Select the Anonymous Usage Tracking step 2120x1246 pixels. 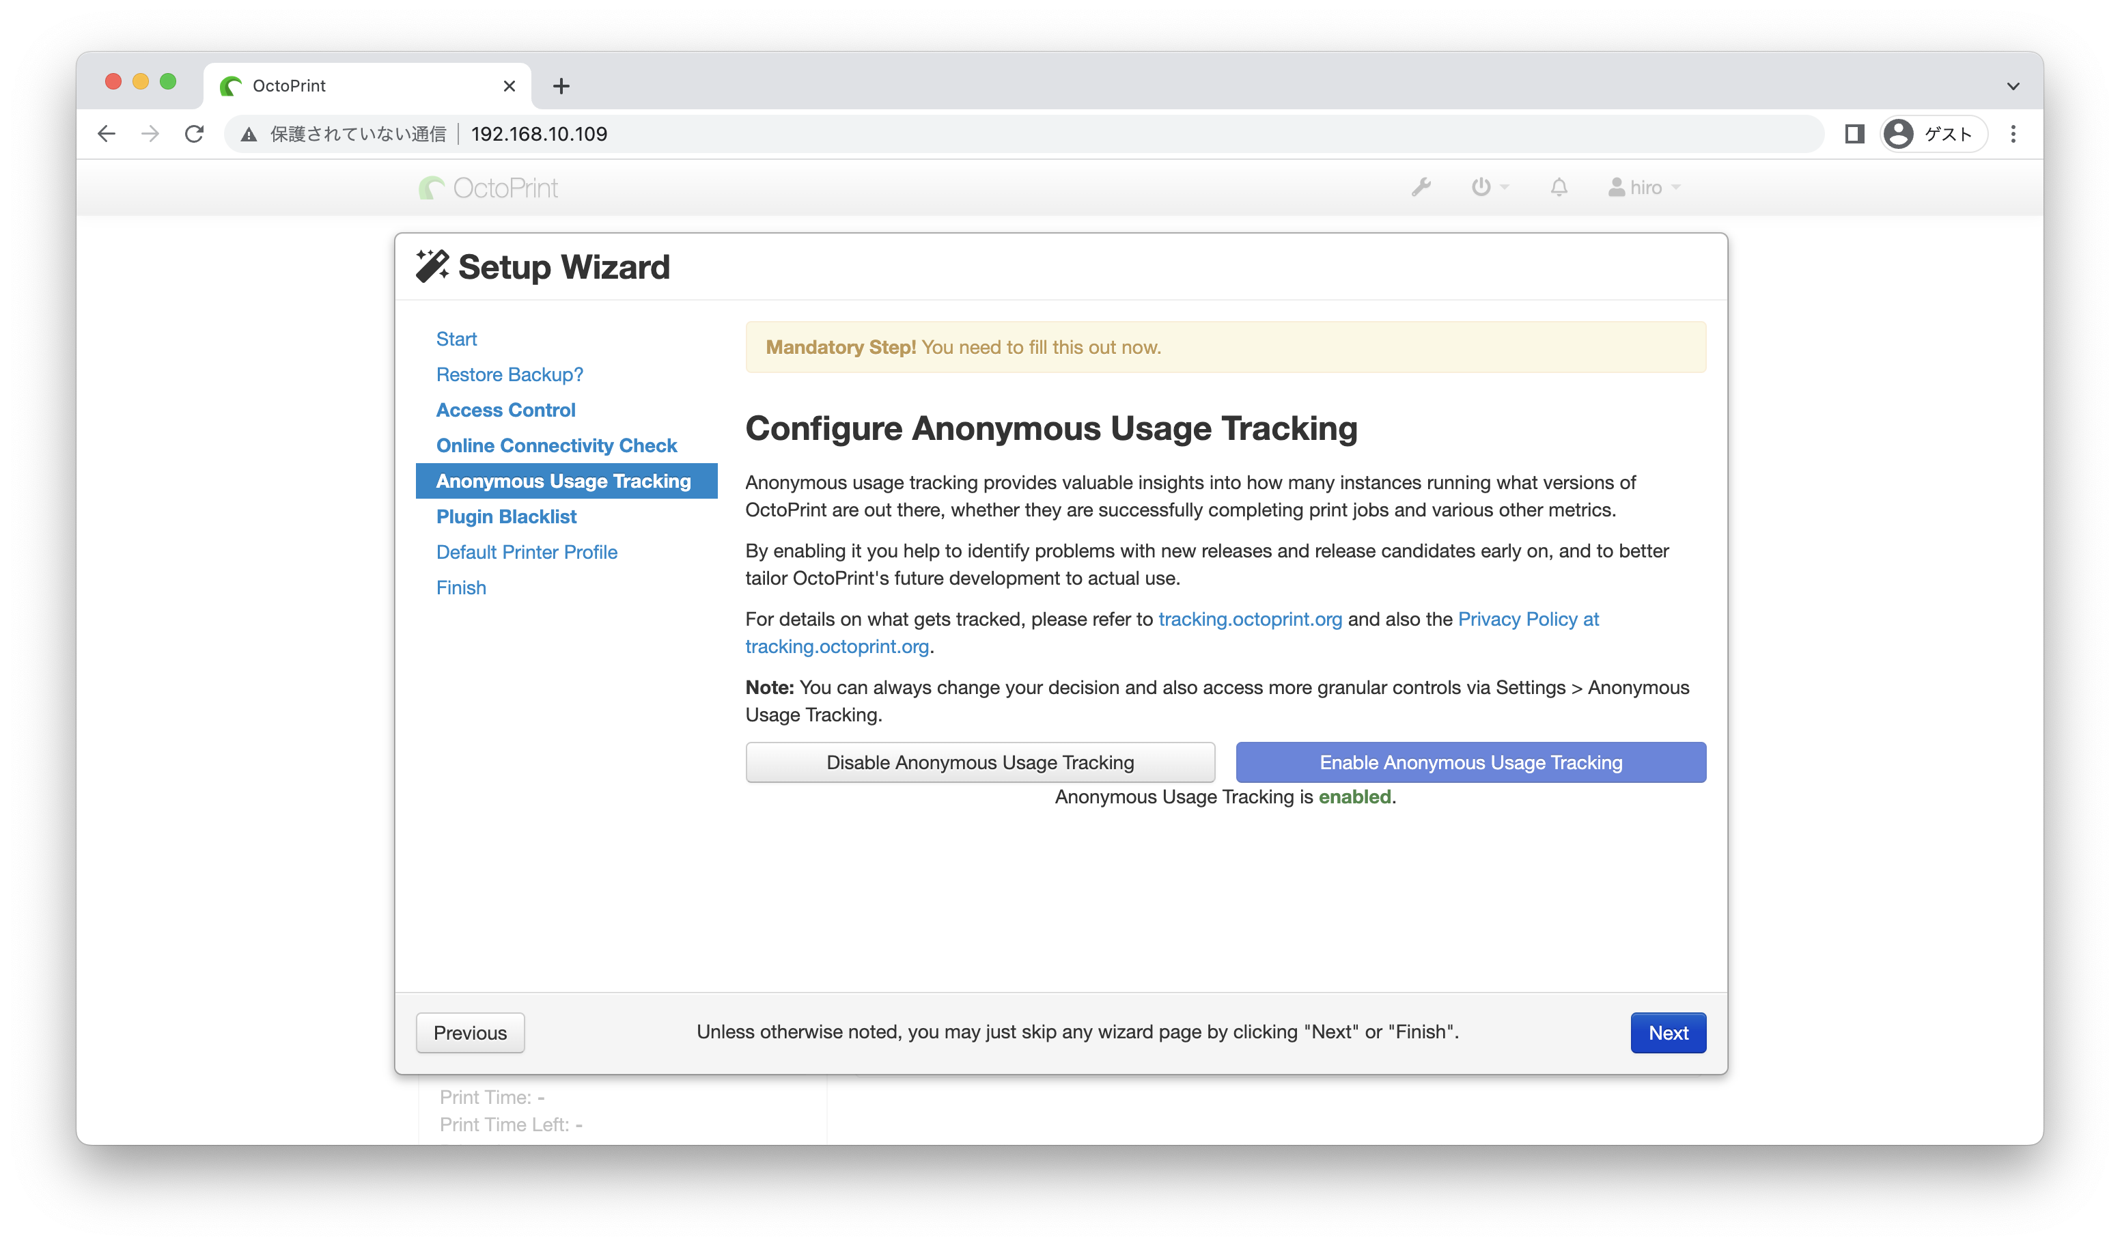[566, 480]
